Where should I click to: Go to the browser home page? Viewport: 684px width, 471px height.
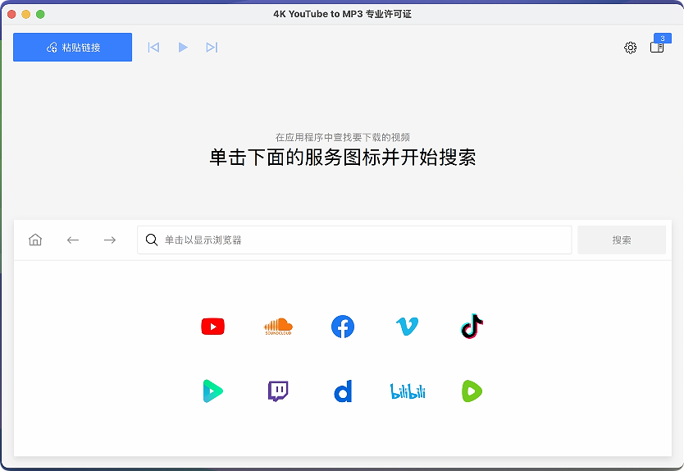pyautogui.click(x=35, y=240)
